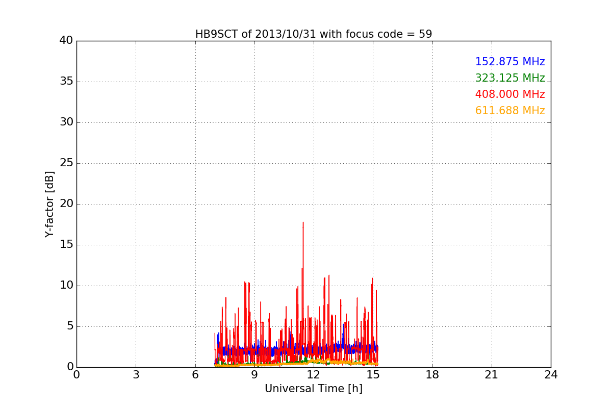Click the 21 tick on the time axis
The width and height of the screenshot is (612, 408).
[492, 375]
